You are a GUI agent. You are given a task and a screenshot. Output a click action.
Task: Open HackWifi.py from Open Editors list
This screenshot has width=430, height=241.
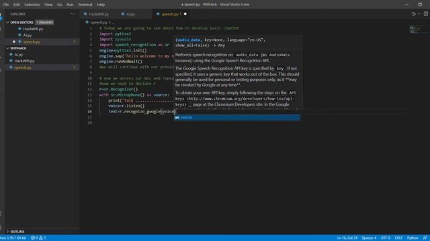(33, 29)
